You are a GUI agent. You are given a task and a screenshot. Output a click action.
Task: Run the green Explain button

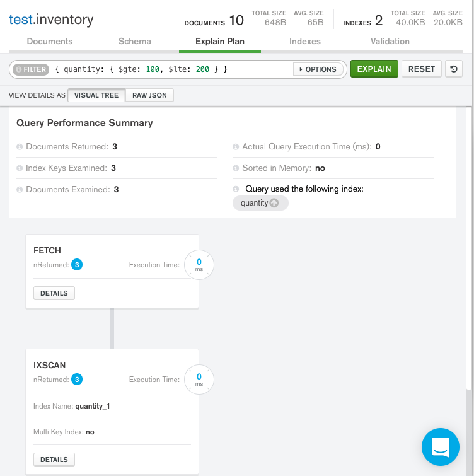[x=374, y=69]
